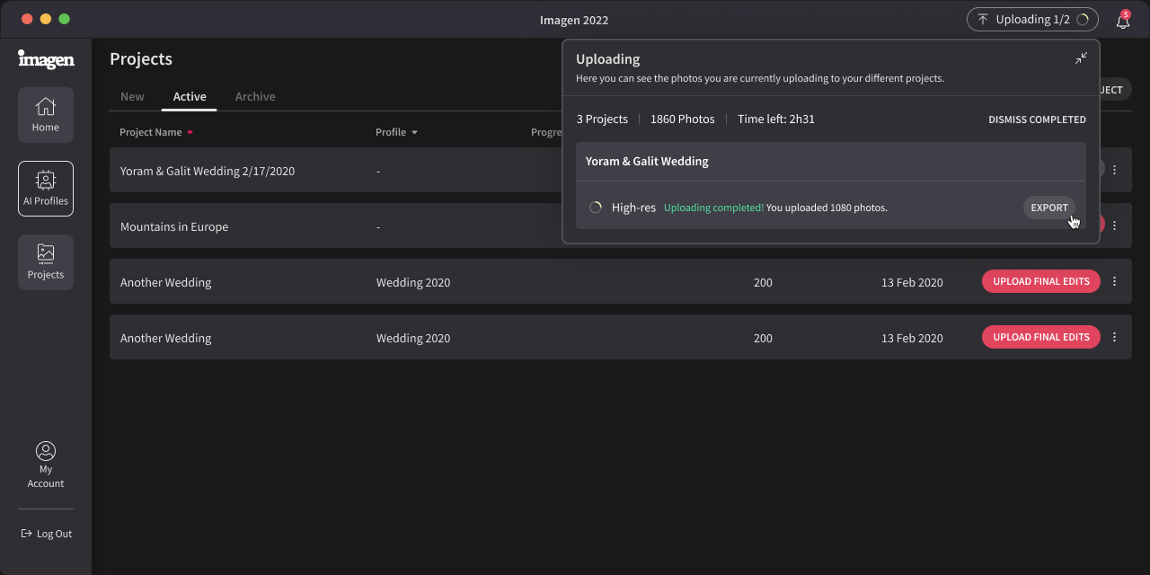Click Yoram & Galit Wedding upload header
This screenshot has height=575, width=1150.
(830, 162)
